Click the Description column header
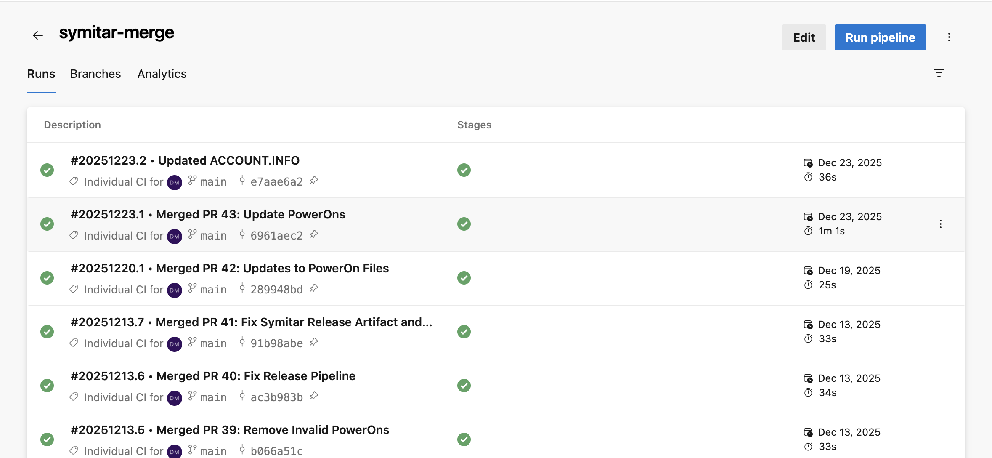Screen dimensions: 992x458 pos(72,125)
